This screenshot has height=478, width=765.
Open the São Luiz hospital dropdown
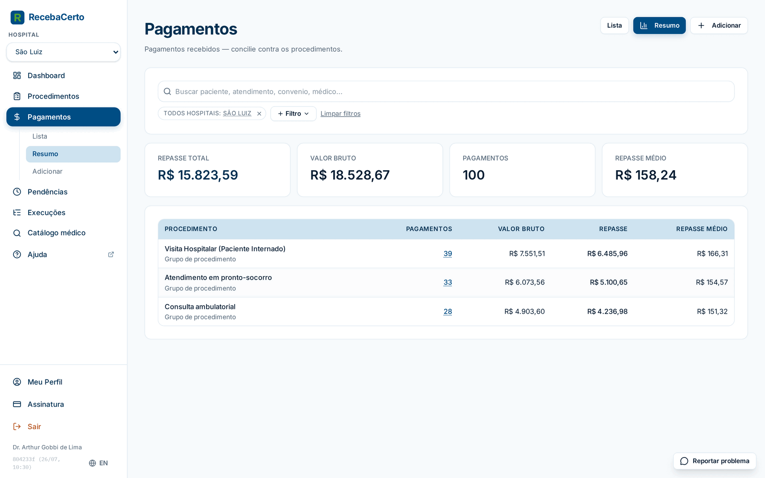pyautogui.click(x=64, y=52)
